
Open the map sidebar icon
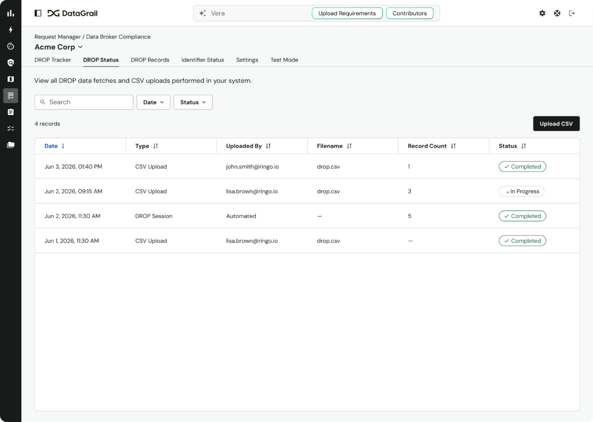click(x=10, y=79)
